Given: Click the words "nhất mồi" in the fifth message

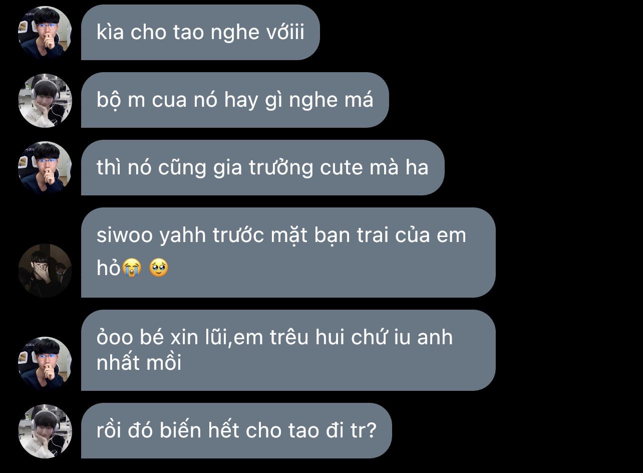Looking at the screenshot, I should tap(139, 362).
